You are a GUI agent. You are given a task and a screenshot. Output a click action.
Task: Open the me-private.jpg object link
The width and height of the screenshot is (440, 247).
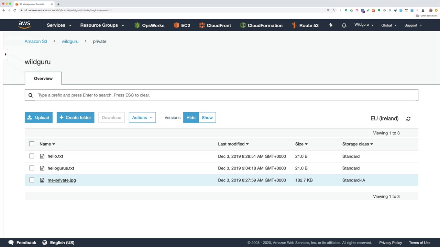click(x=62, y=180)
